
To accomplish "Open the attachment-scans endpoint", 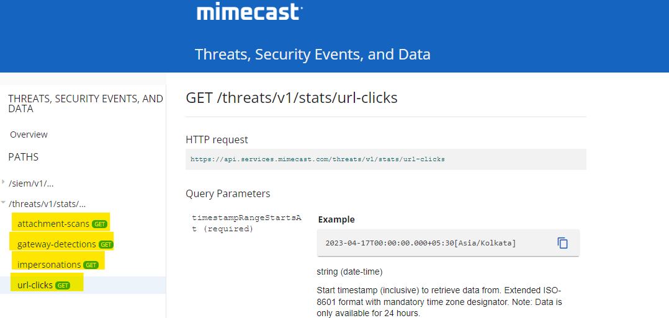I will [x=53, y=224].
